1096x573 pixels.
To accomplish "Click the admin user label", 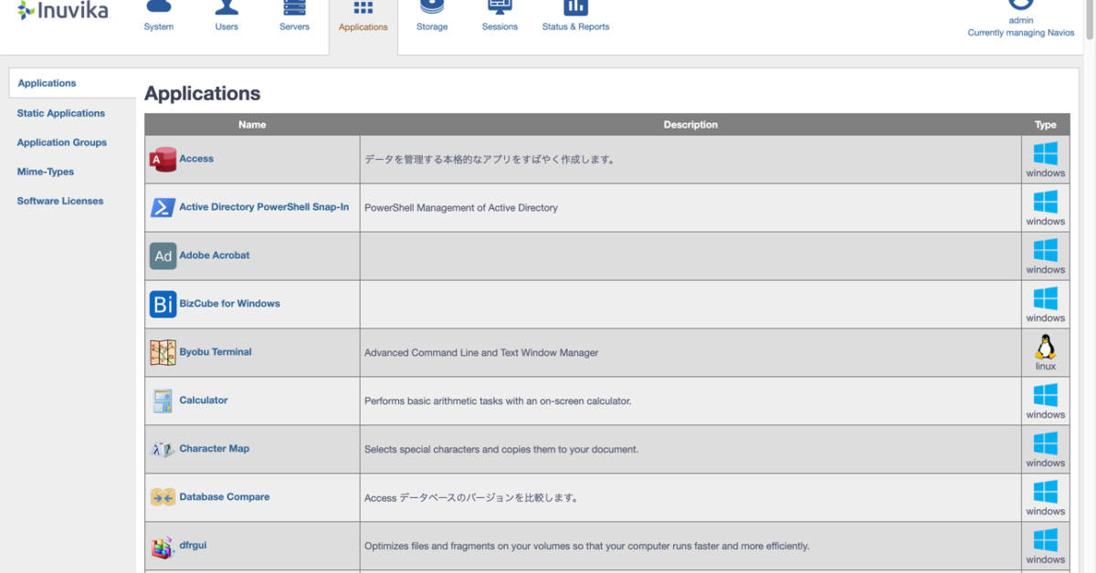I will click(1021, 20).
